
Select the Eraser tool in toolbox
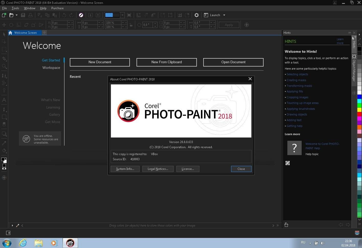(4, 124)
